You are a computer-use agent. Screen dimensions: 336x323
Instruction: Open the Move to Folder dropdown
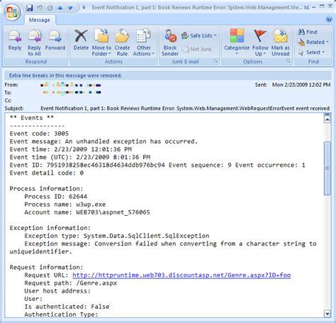click(x=101, y=43)
